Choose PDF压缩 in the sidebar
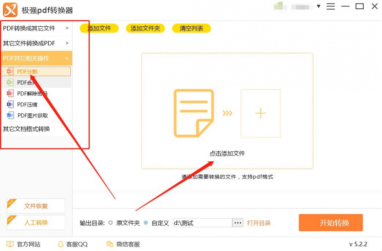 pos(36,105)
